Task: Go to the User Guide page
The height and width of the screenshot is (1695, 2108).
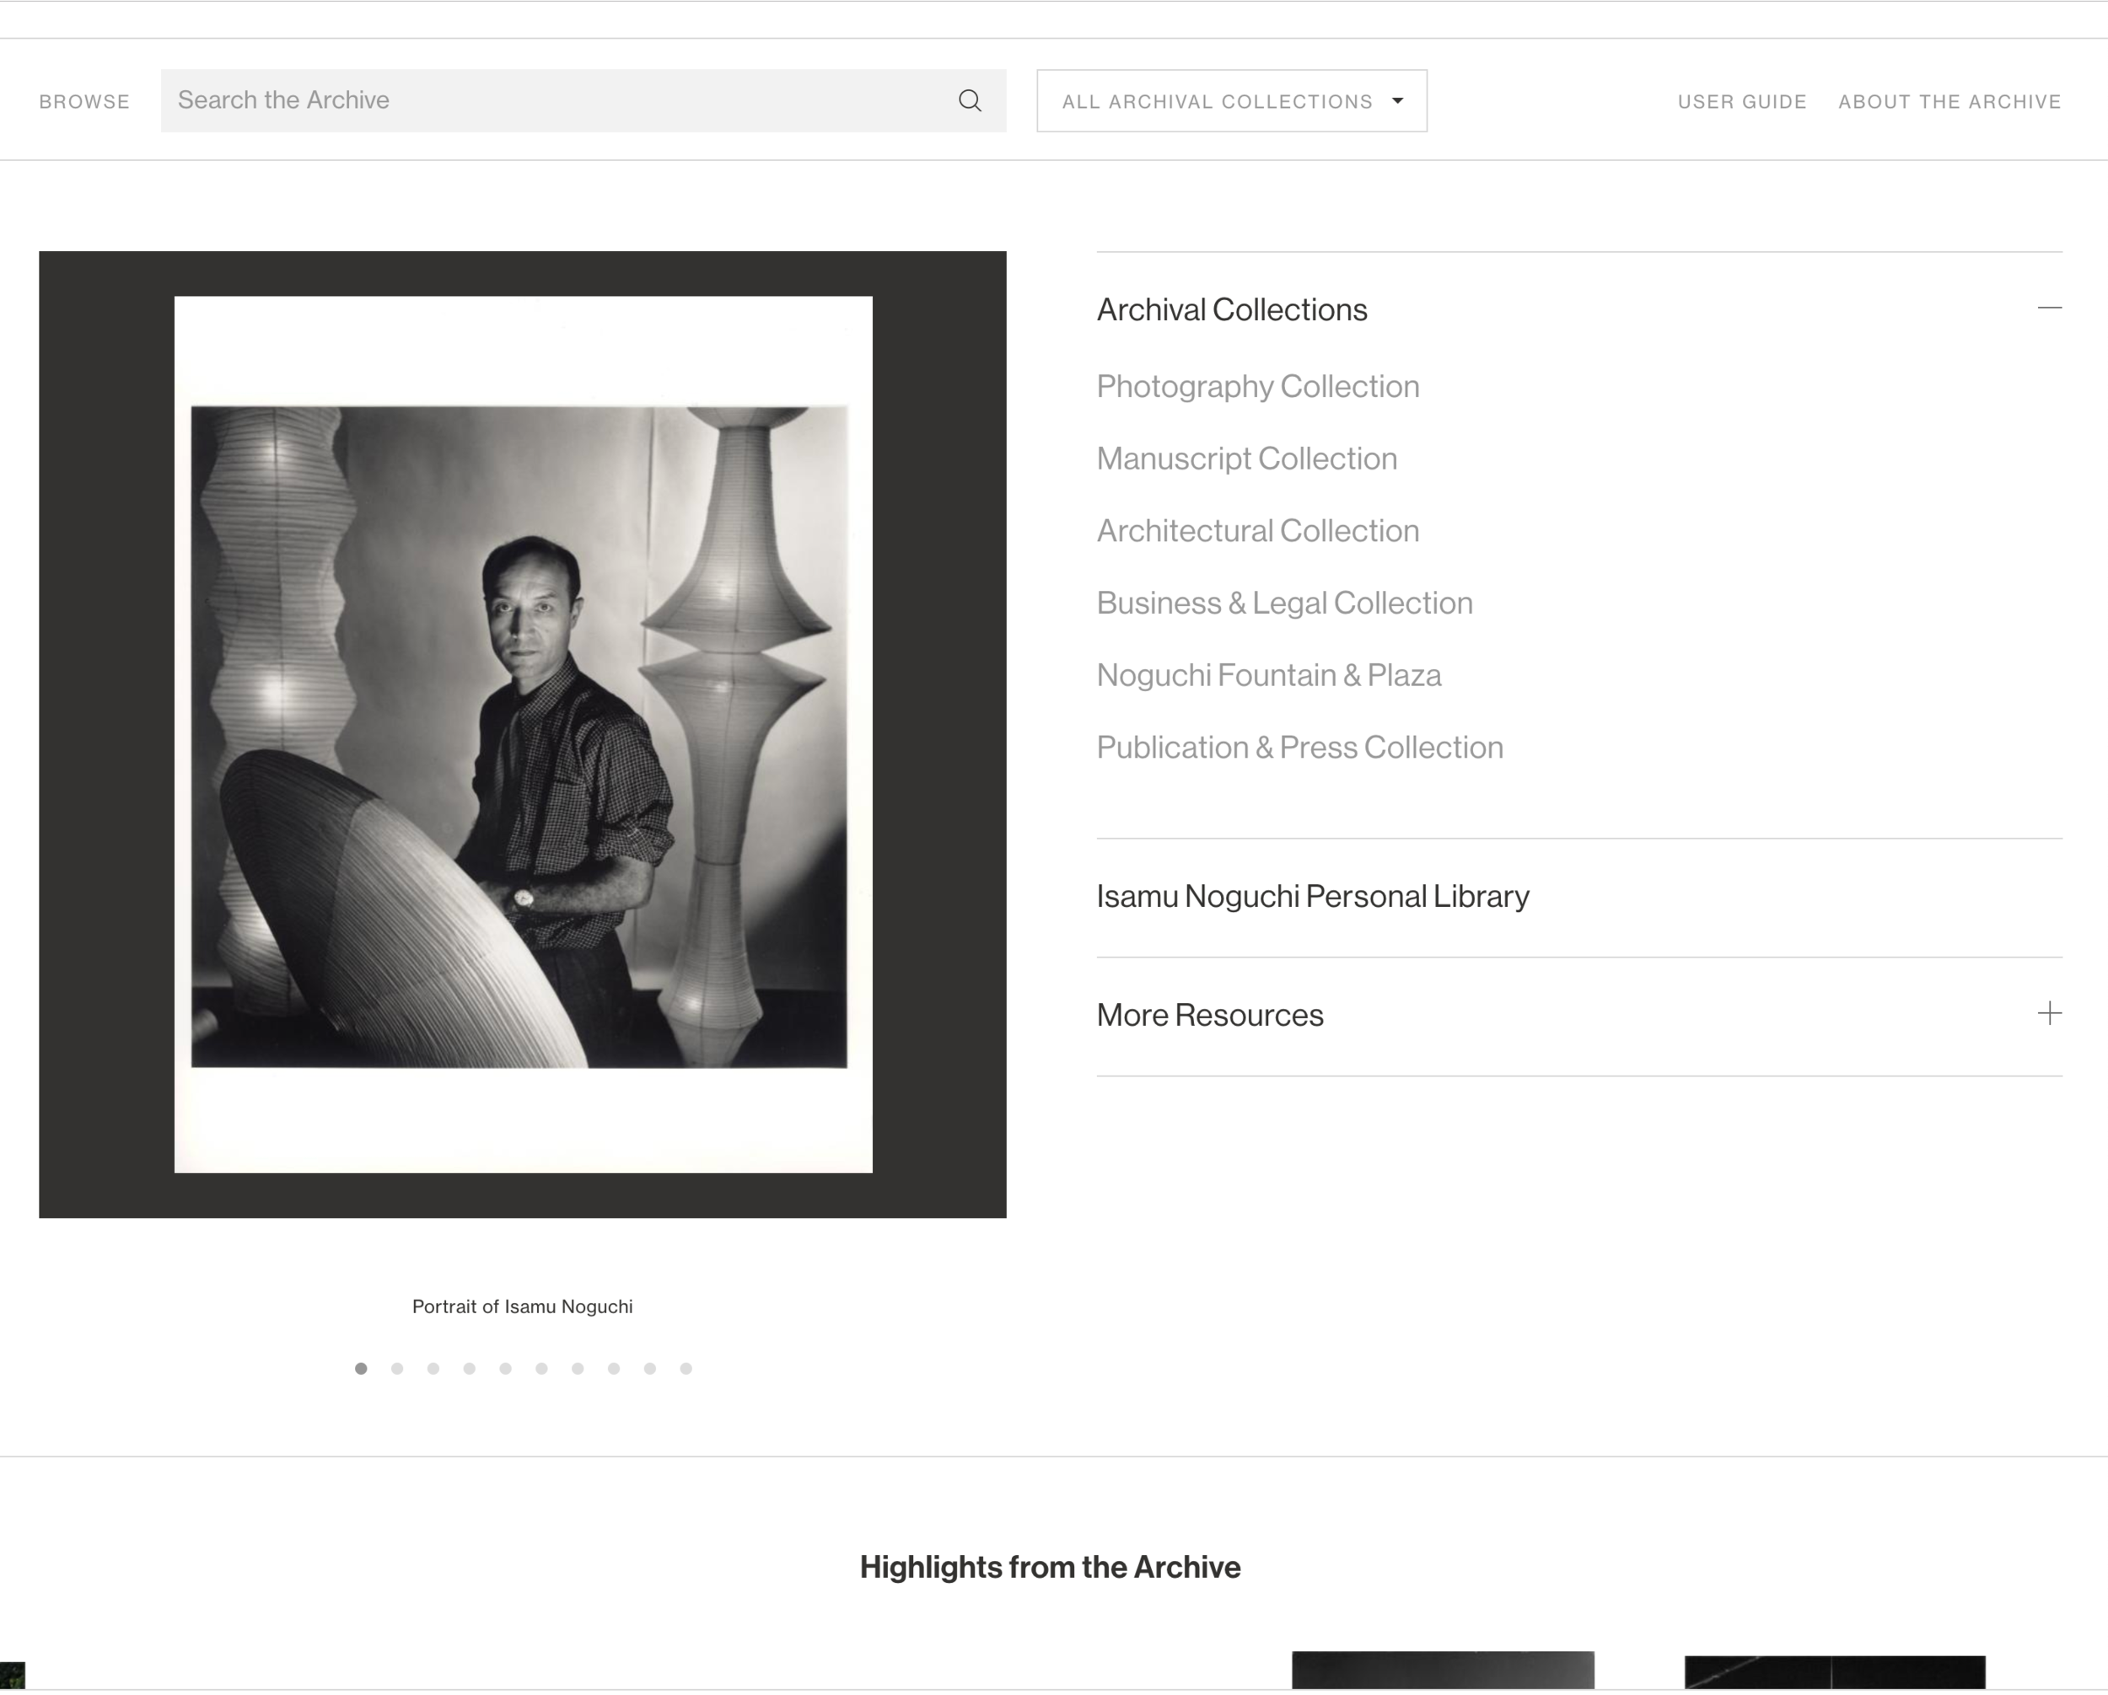Action: [x=1741, y=102]
